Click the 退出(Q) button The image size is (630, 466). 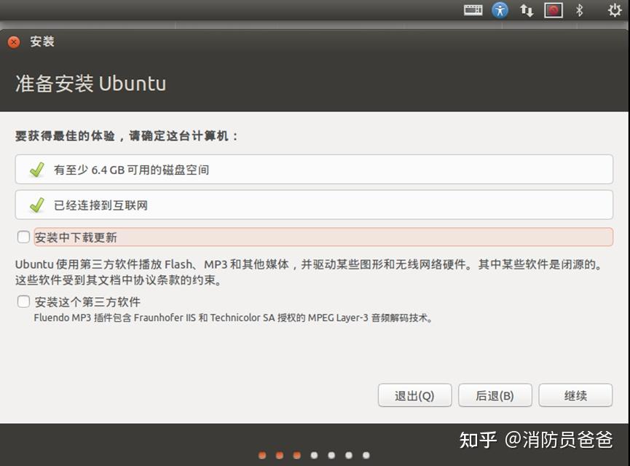coord(414,395)
